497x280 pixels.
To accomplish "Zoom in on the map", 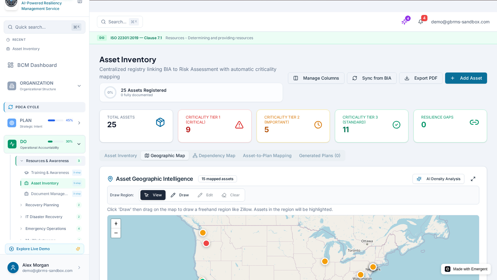I will point(116,224).
